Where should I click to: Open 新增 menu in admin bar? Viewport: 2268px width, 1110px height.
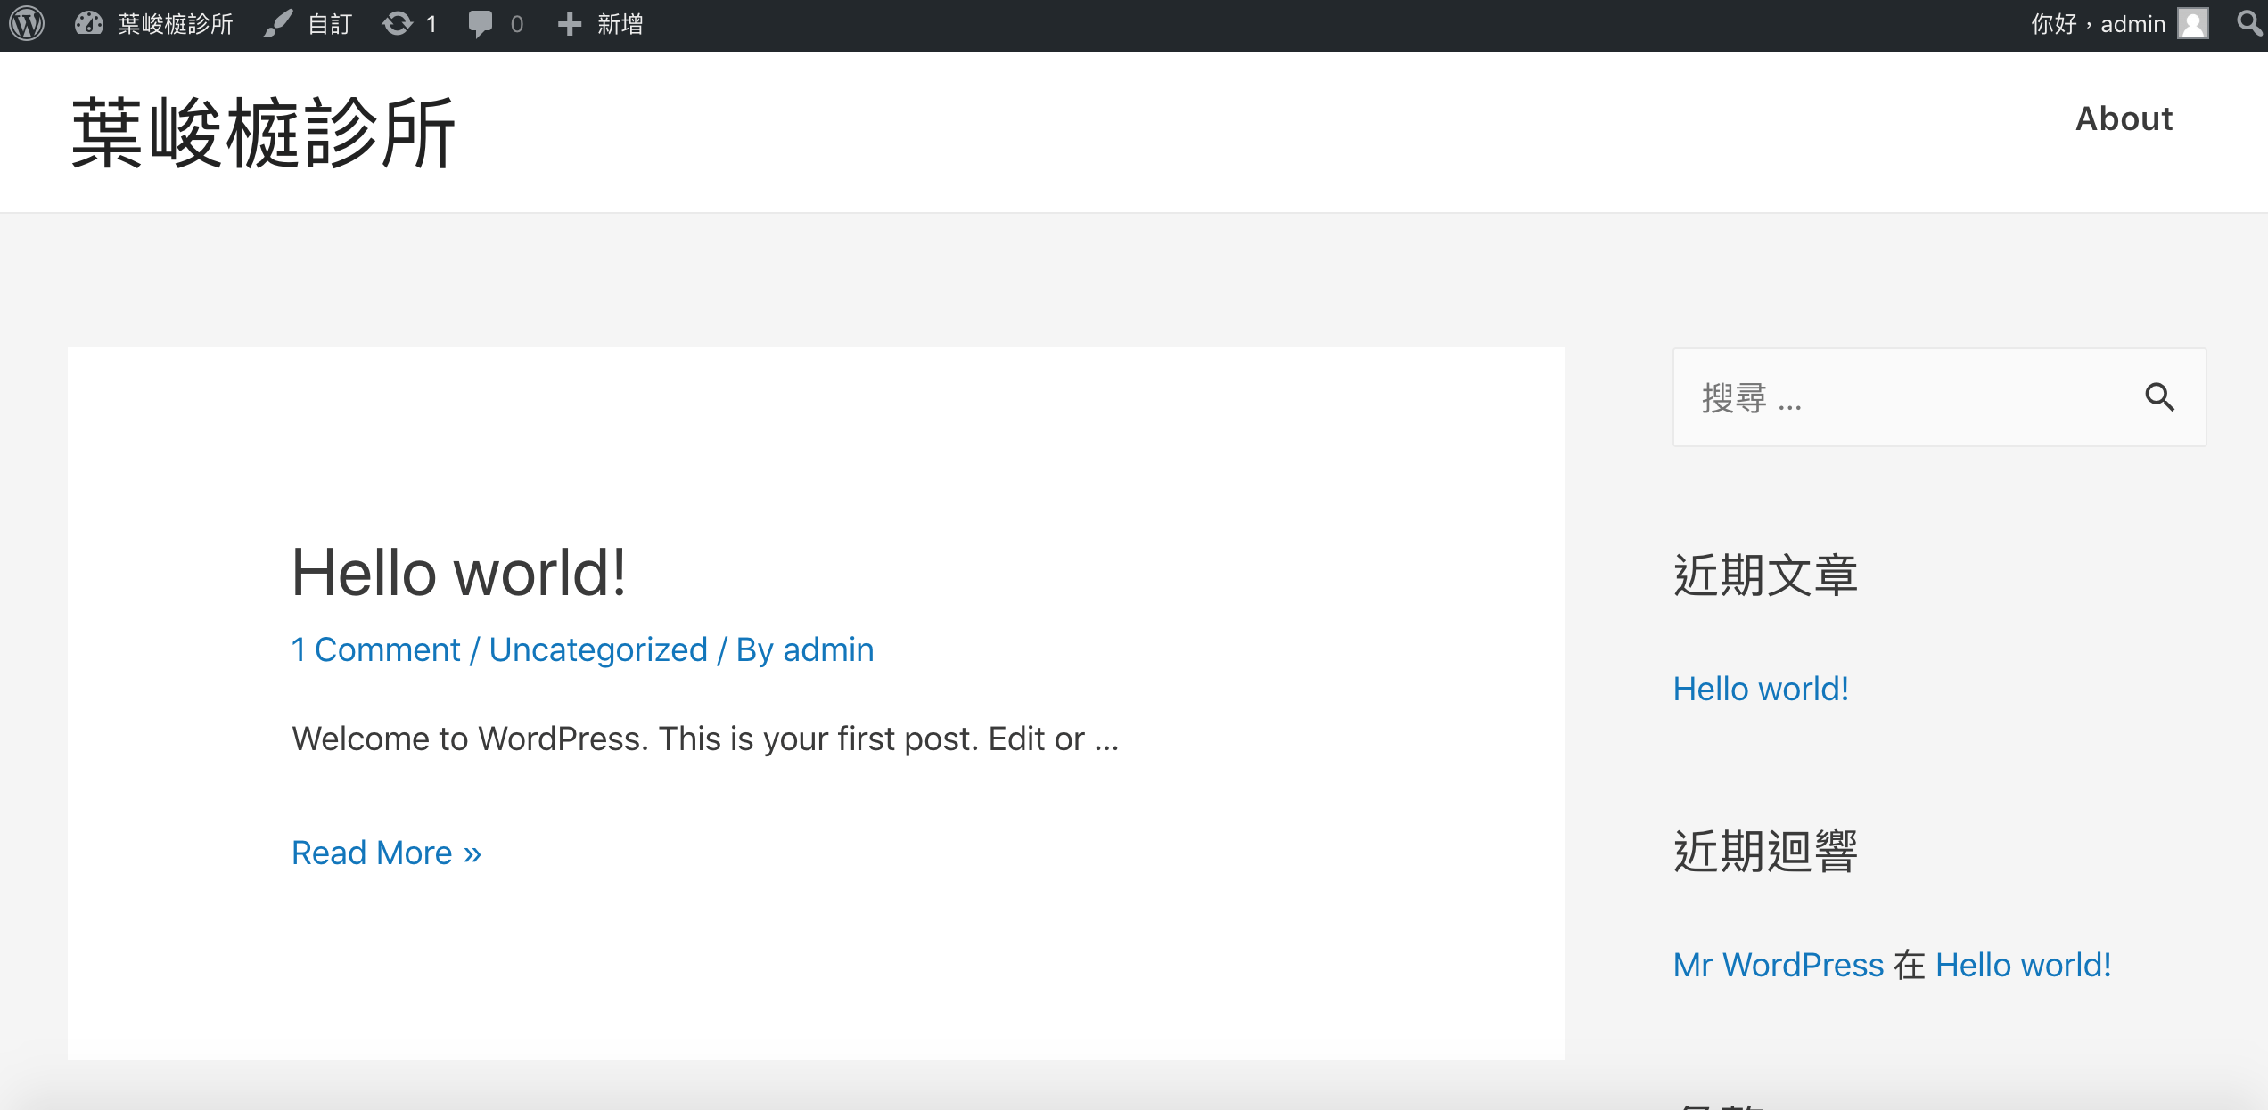point(620,24)
